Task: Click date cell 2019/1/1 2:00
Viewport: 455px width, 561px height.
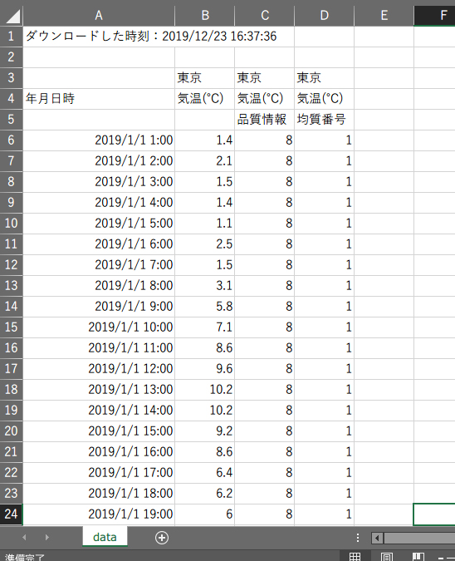Action: coord(99,160)
